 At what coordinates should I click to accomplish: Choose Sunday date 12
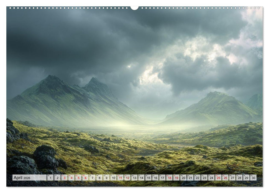[127, 178]
